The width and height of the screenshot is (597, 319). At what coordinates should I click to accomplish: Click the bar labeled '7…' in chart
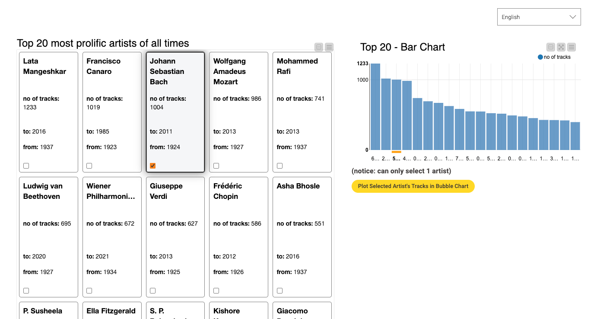[x=460, y=129]
